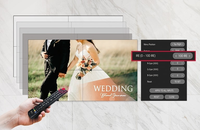200x130 pixels.
Task: Increase B-Gain with right arrow
Action: coord(183,75)
